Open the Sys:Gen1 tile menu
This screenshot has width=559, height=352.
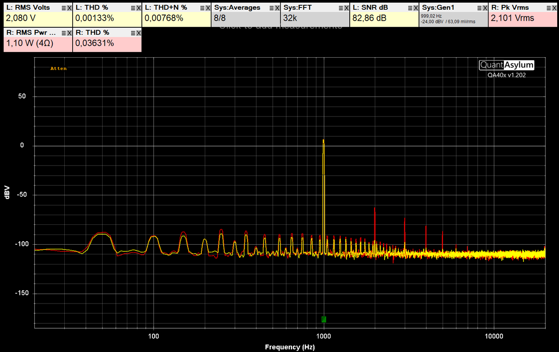479,8
